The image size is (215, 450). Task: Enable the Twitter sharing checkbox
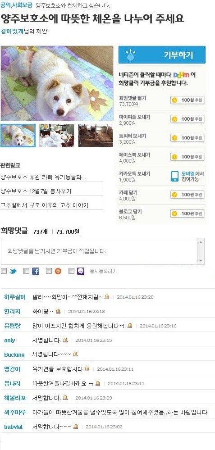tap(4, 271)
